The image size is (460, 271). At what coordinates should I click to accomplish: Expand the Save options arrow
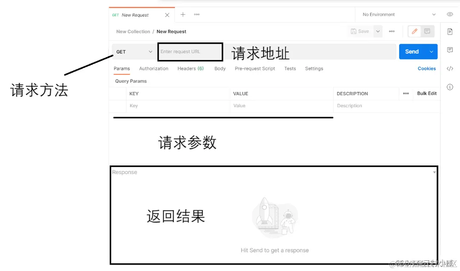378,31
